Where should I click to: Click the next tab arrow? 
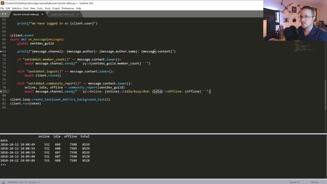pyautogui.click(x=6, y=14)
